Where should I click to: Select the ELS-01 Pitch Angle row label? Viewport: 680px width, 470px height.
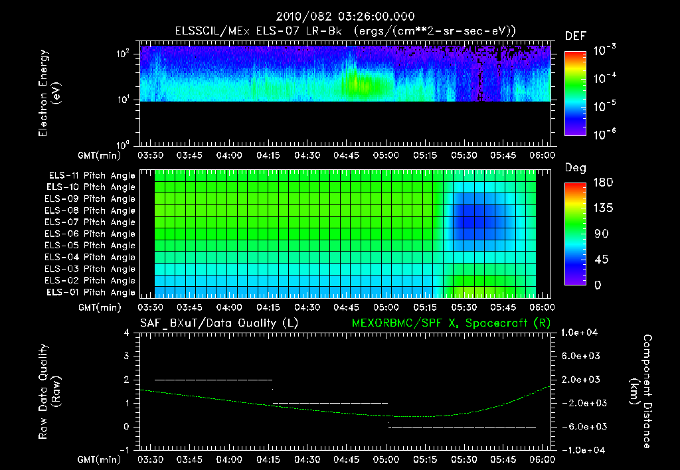click(x=91, y=292)
